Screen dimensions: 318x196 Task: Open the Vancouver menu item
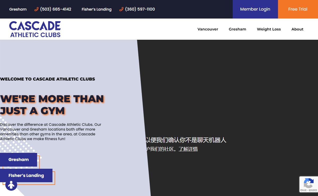click(x=208, y=29)
